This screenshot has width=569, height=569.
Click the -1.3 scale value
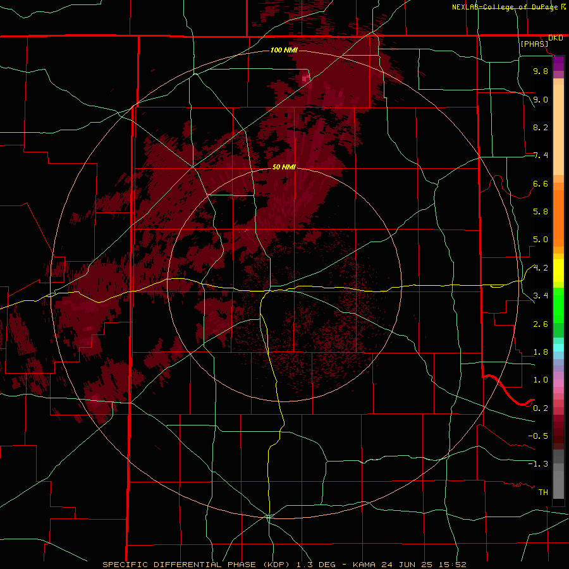pos(538,464)
